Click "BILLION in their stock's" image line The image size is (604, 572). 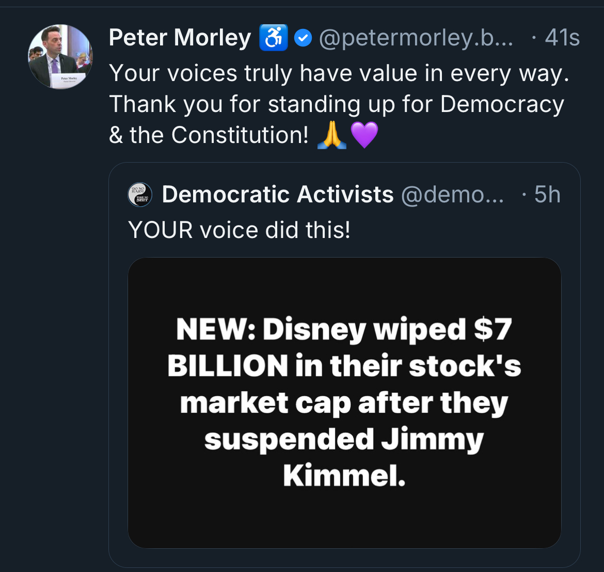(x=344, y=366)
